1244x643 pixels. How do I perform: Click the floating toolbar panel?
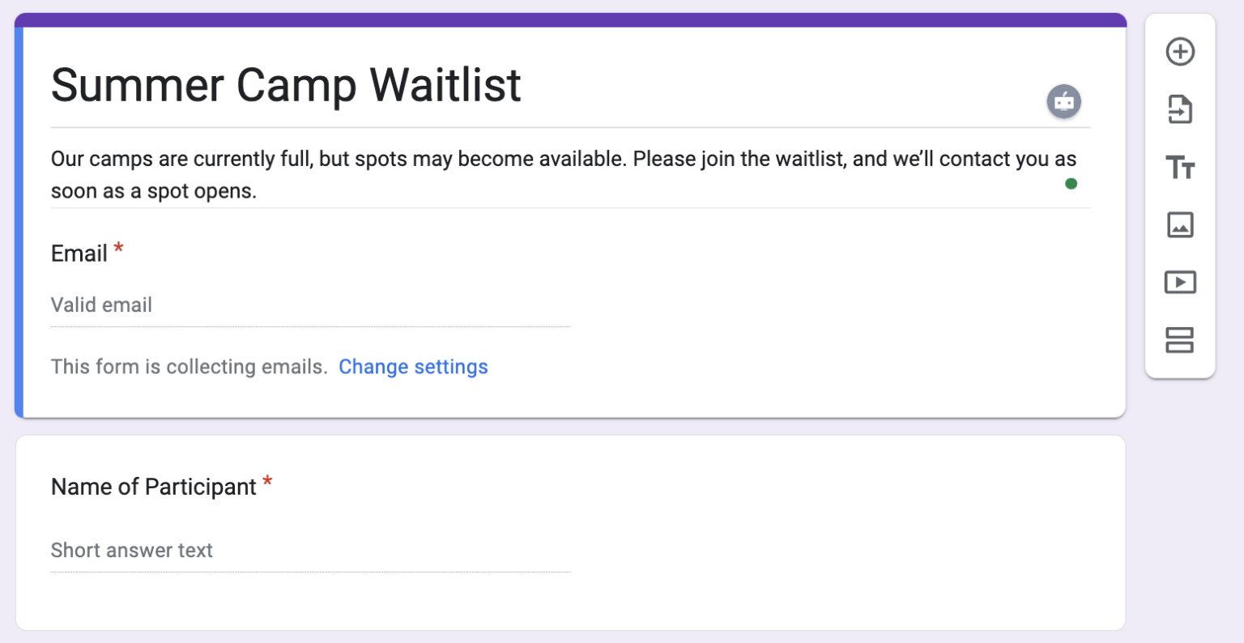[1180, 194]
